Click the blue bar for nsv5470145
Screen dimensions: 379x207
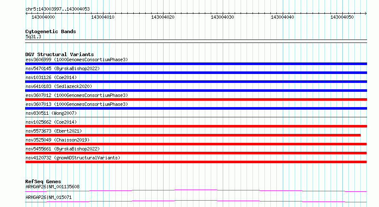pos(196,73)
